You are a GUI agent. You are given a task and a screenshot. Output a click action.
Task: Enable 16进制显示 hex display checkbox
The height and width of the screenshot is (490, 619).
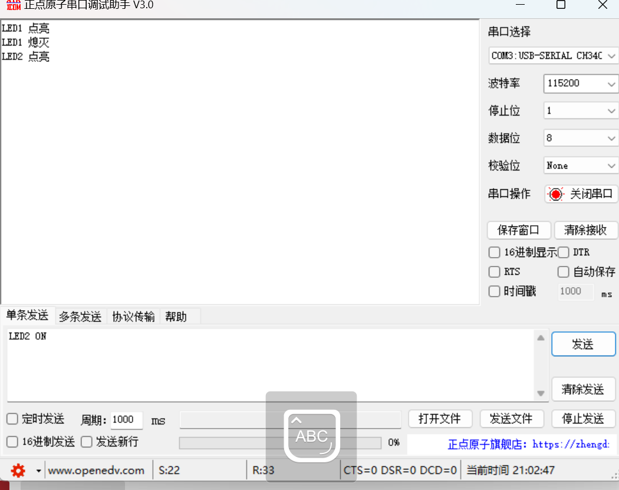(x=494, y=252)
